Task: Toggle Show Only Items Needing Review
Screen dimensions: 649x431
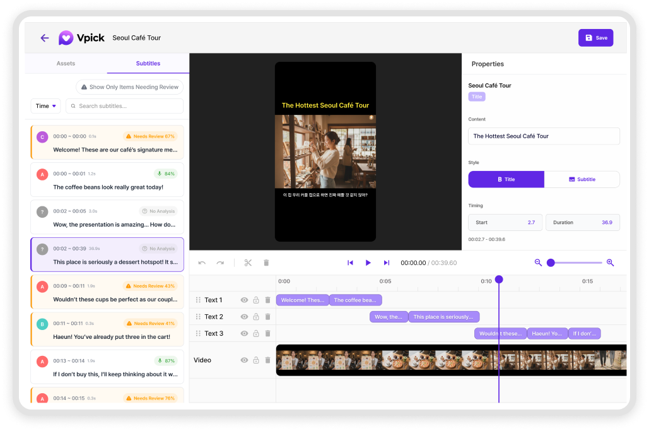Action: (129, 87)
